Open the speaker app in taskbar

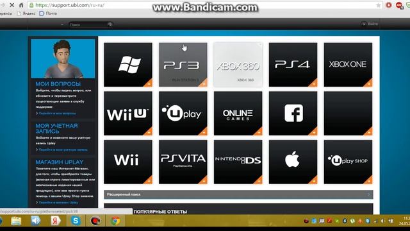click(36, 221)
